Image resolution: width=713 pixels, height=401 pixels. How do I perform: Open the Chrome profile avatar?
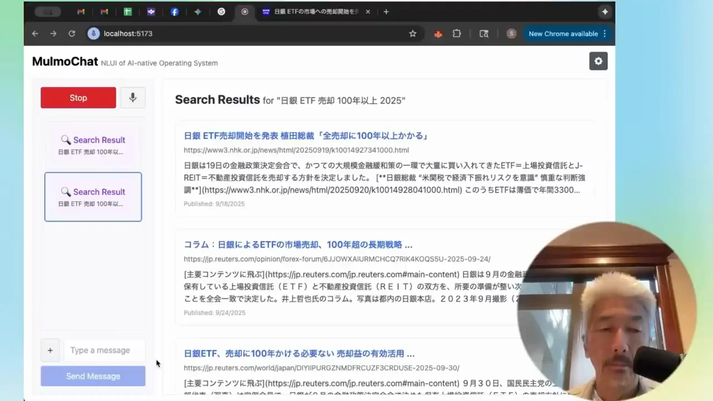coord(511,33)
